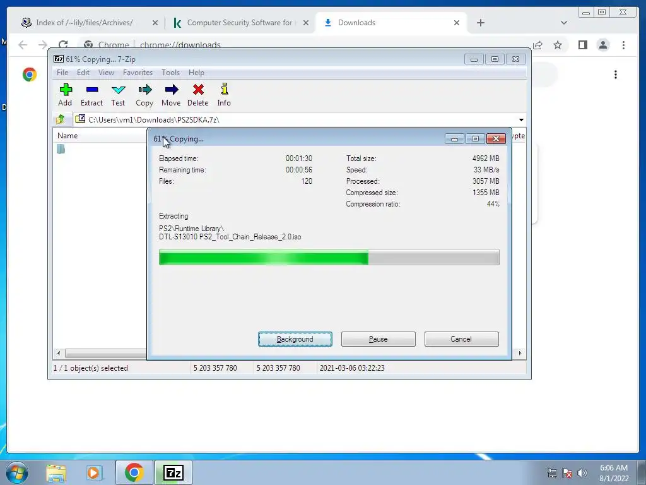Close the Computer Security Software tab

point(306,23)
